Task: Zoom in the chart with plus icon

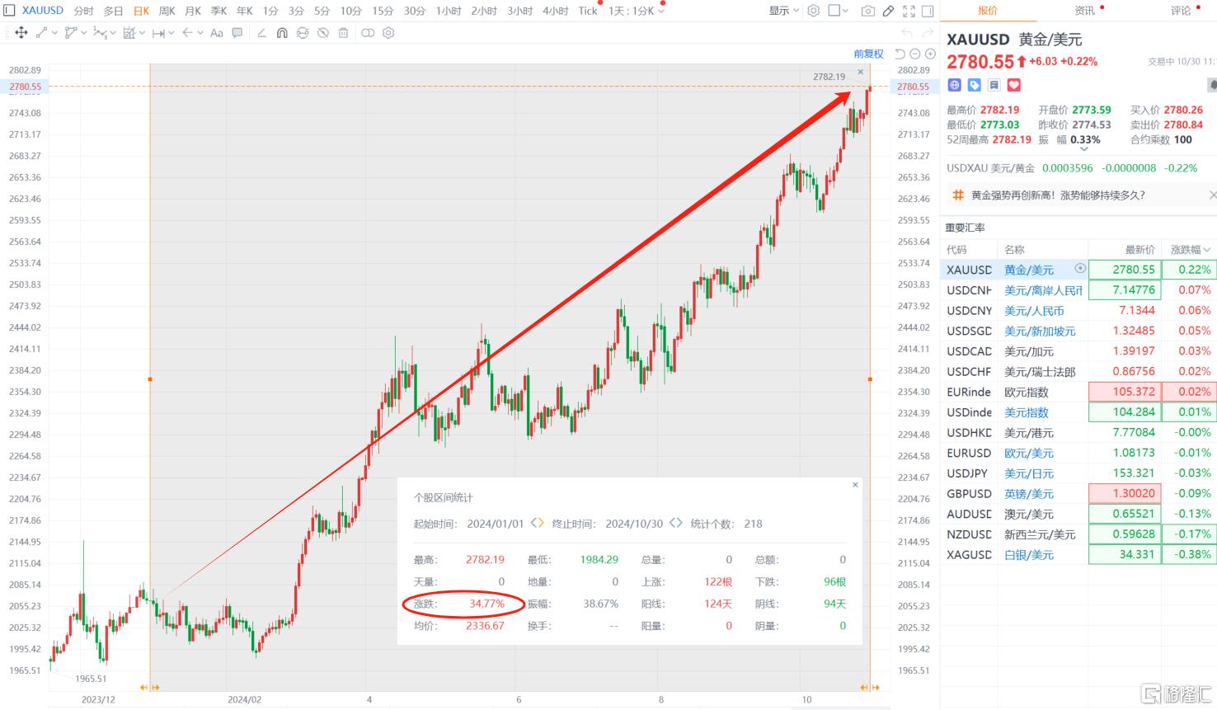Action: (930, 54)
